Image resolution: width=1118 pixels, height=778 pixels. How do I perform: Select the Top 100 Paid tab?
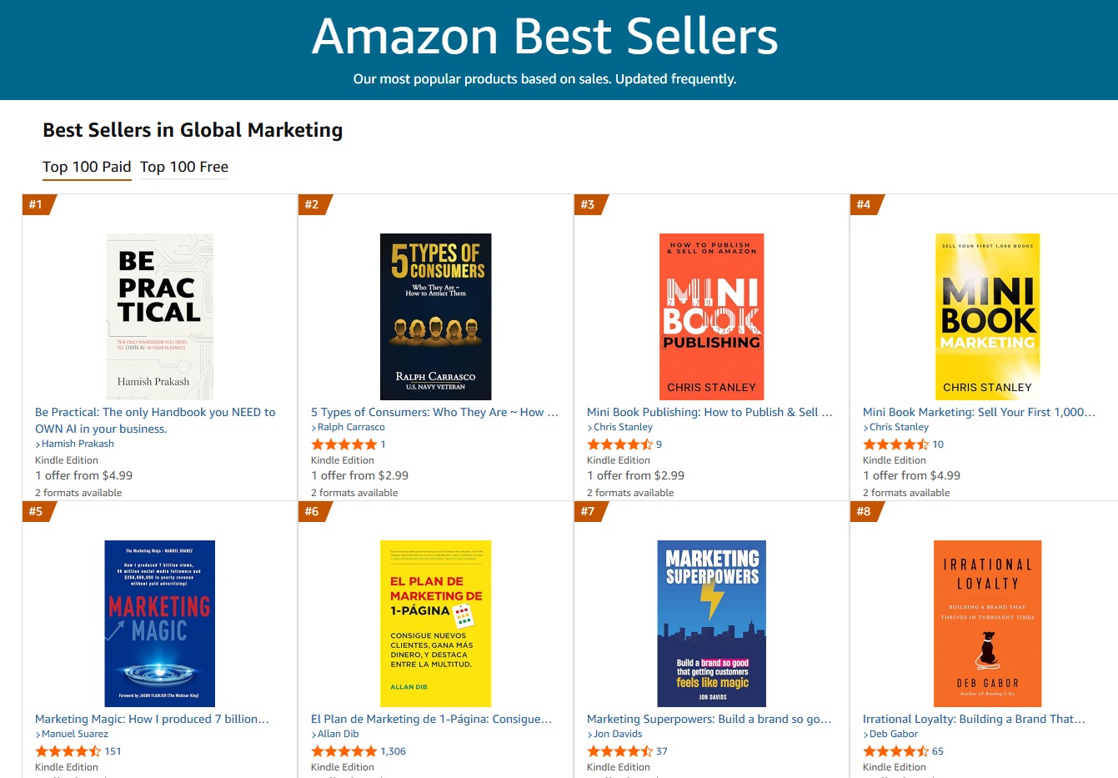(x=87, y=167)
